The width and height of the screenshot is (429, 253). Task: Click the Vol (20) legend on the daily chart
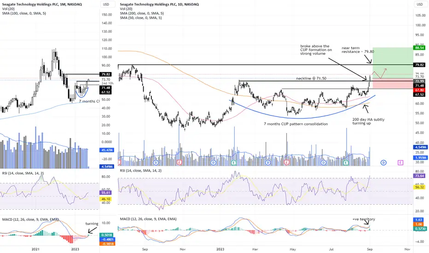pos(126,9)
